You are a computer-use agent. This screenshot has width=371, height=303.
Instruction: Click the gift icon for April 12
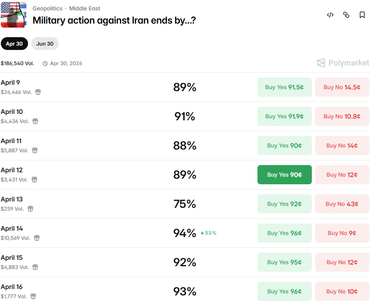click(34, 179)
